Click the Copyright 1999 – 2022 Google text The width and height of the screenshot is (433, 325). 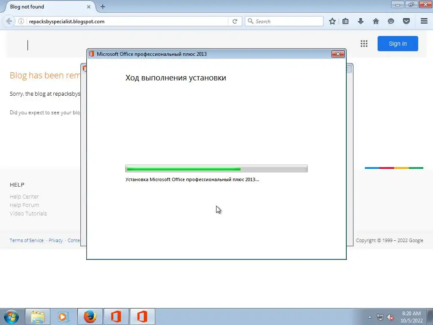click(389, 240)
